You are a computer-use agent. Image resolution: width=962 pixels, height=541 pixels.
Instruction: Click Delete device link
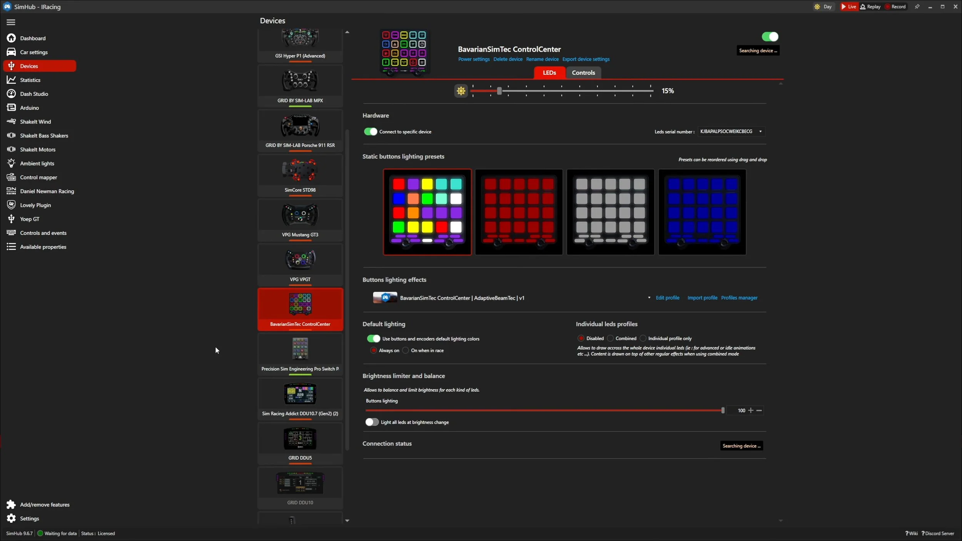[x=508, y=59]
